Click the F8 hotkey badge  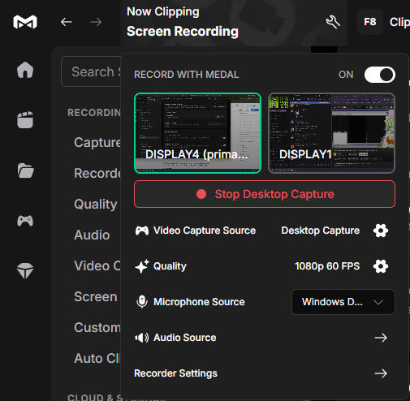click(370, 22)
